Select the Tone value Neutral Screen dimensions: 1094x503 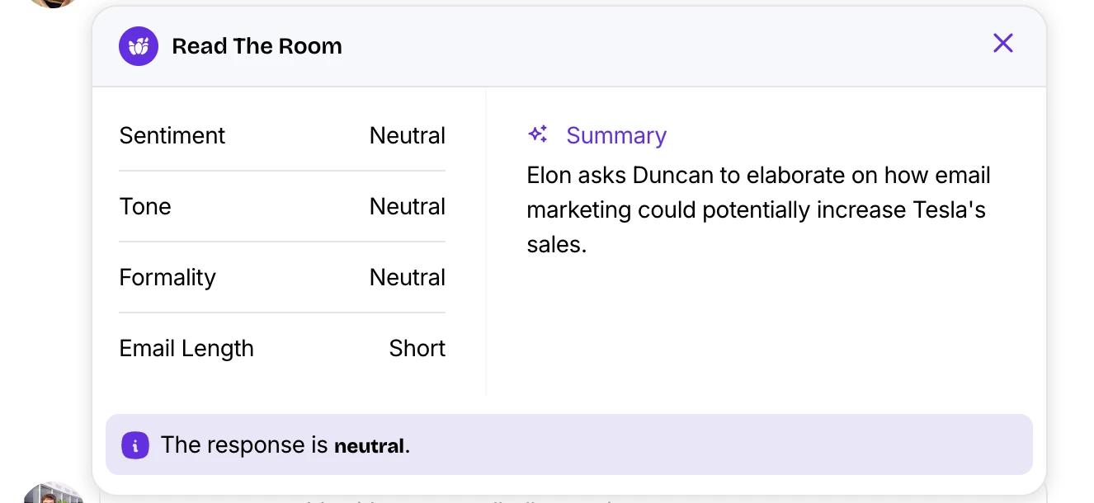[x=407, y=206]
